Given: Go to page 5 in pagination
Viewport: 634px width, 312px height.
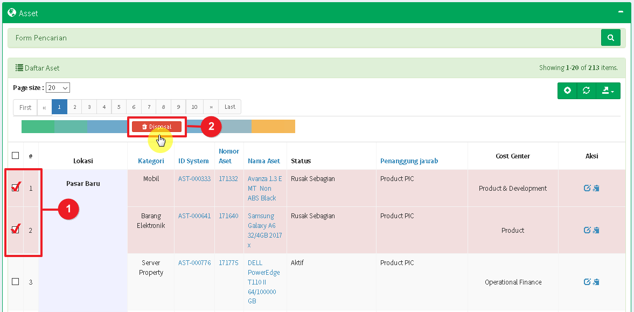Looking at the screenshot, I should (119, 107).
